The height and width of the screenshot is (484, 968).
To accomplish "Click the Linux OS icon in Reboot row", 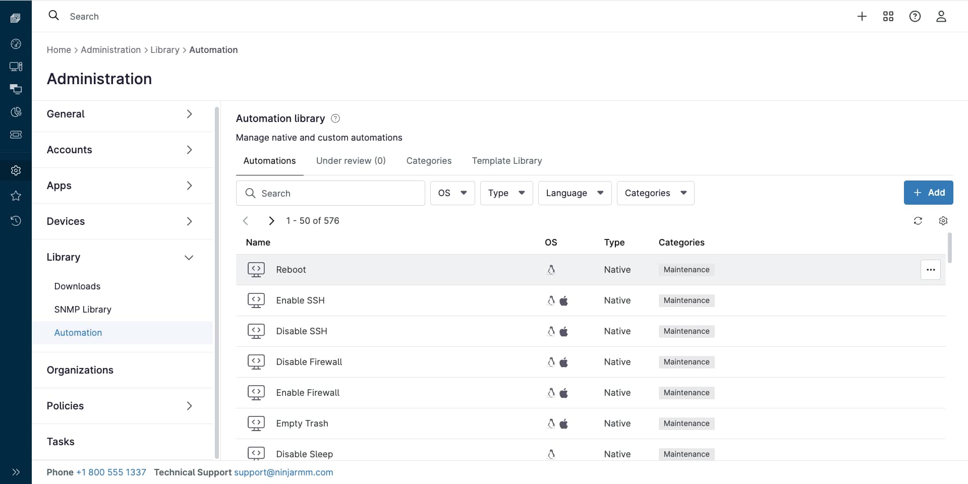I will pyautogui.click(x=551, y=270).
